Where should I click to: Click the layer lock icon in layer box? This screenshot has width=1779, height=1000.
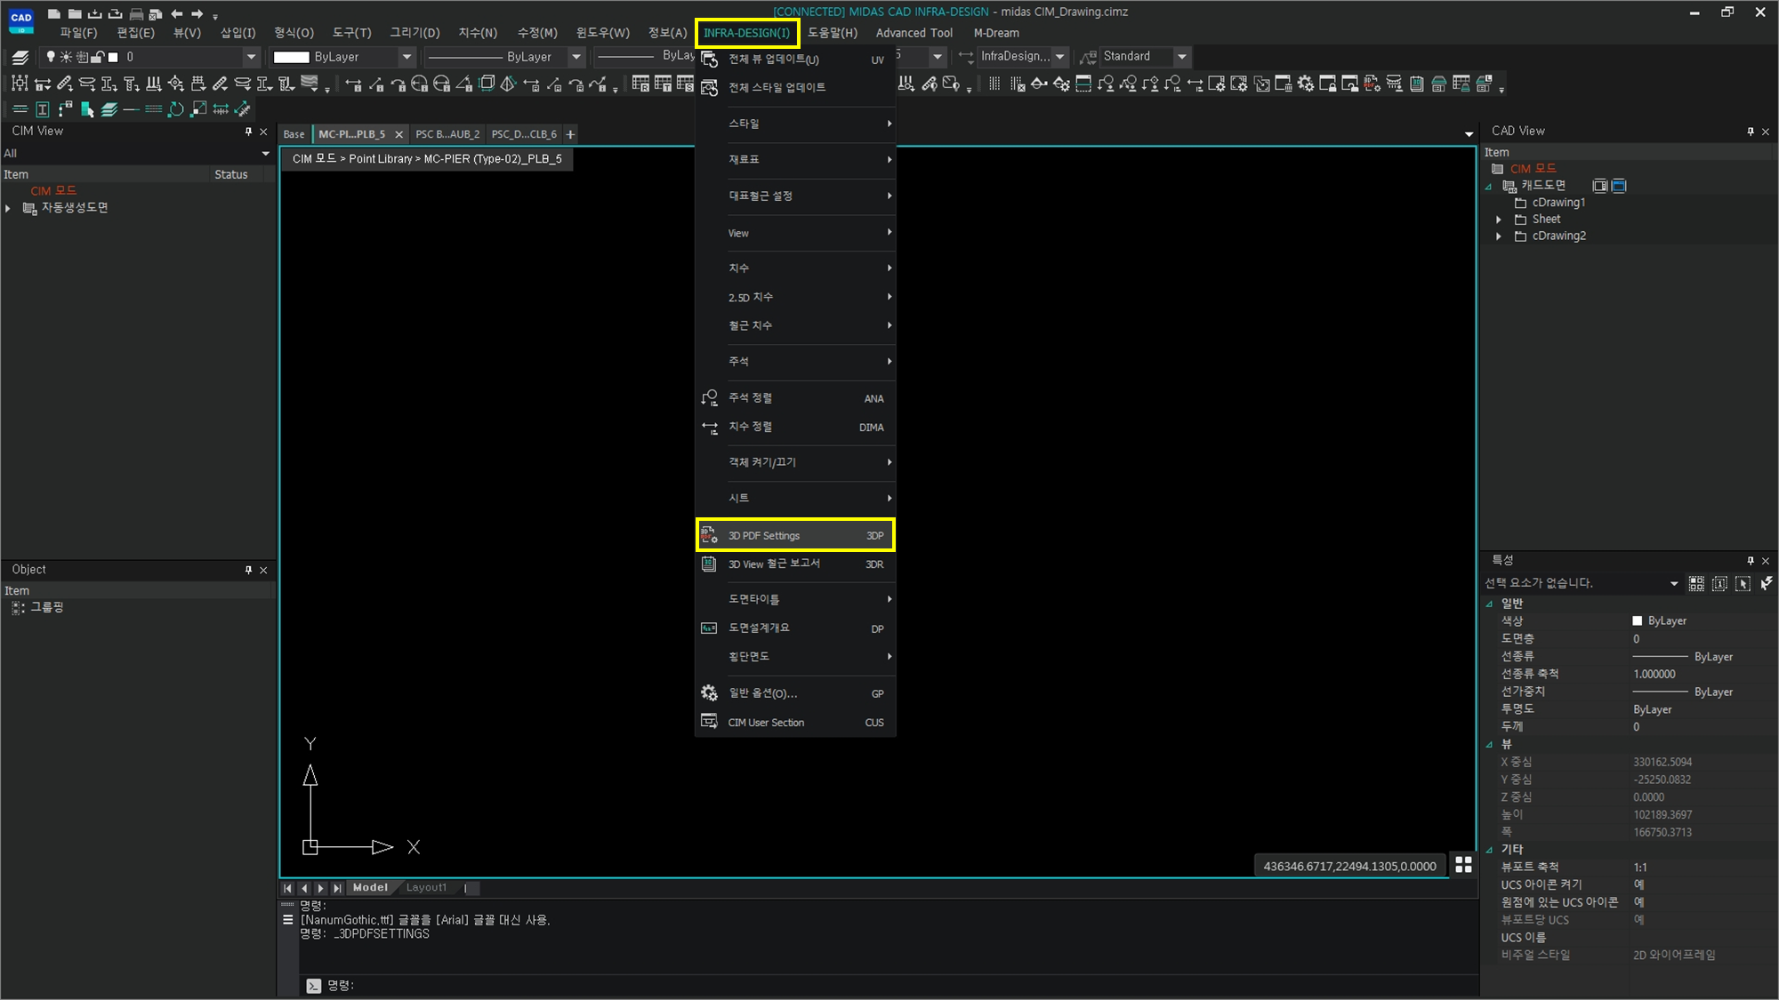tap(98, 57)
